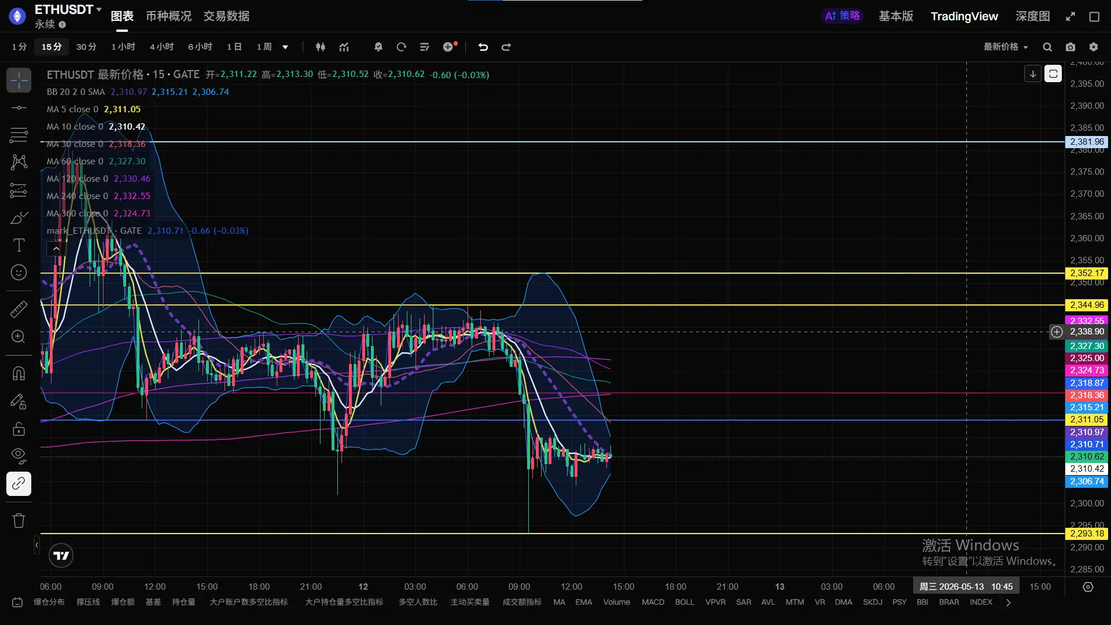This screenshot has width=1111, height=625.
Task: Open candlestick chart style selector
Action: [x=321, y=47]
